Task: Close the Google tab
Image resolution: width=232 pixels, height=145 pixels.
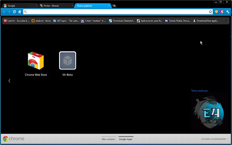Action: [x=36, y=6]
